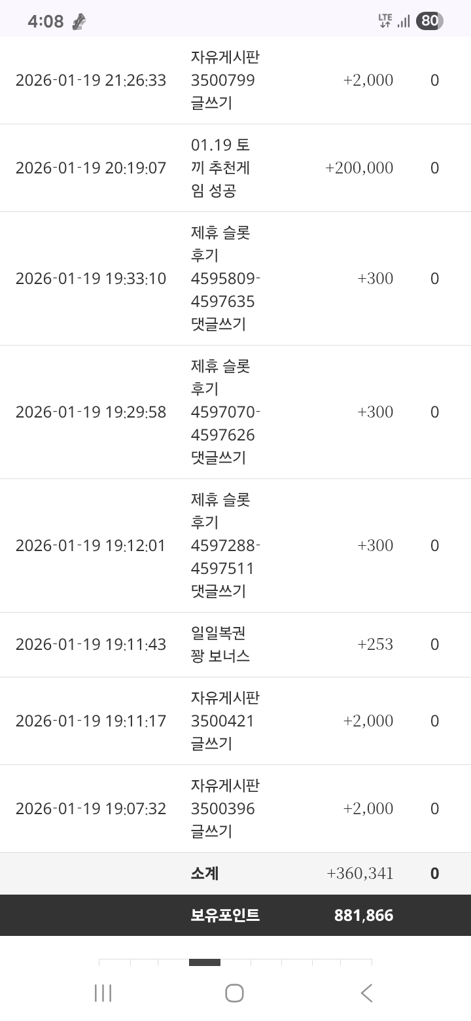Open 제휴 슬롯 후기 4595809-4597635 댓글쓰기 entry
Viewport: 471px width, 1021px height.
coord(225,279)
